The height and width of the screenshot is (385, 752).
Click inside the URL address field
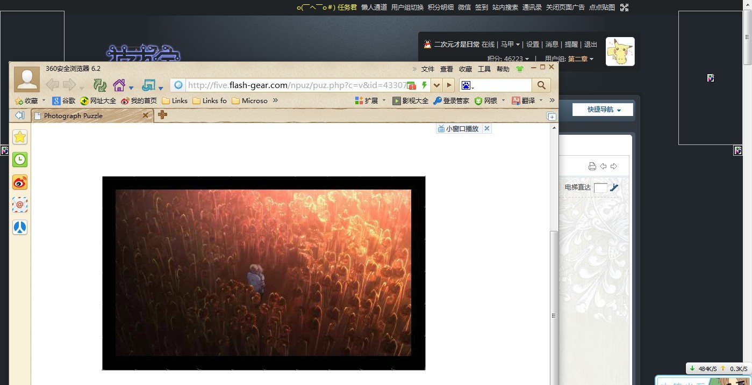tap(296, 85)
